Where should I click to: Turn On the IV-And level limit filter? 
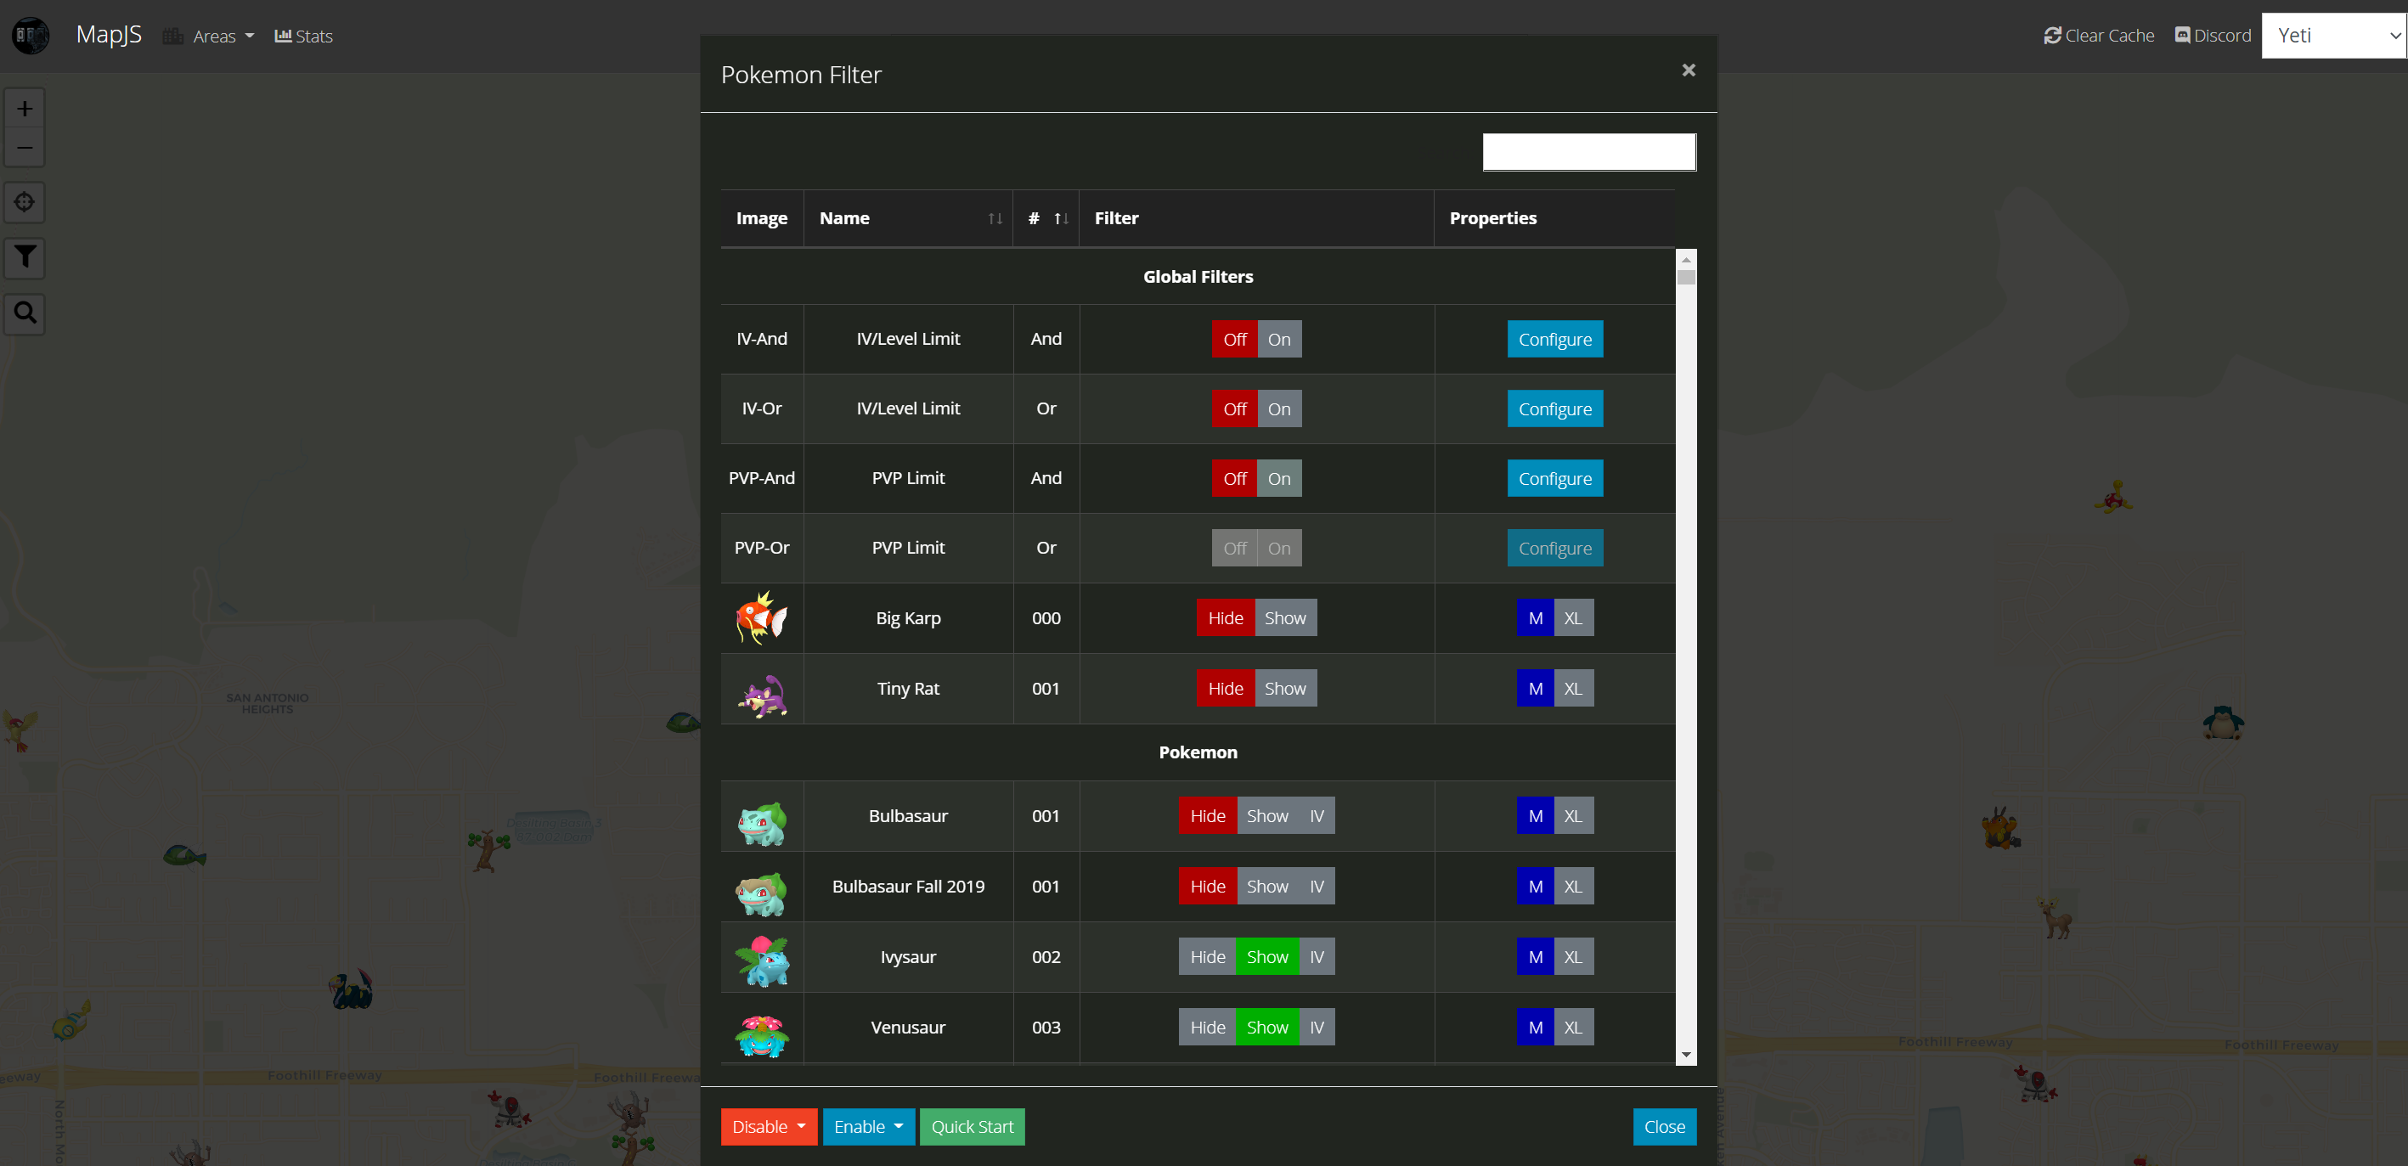click(1279, 339)
